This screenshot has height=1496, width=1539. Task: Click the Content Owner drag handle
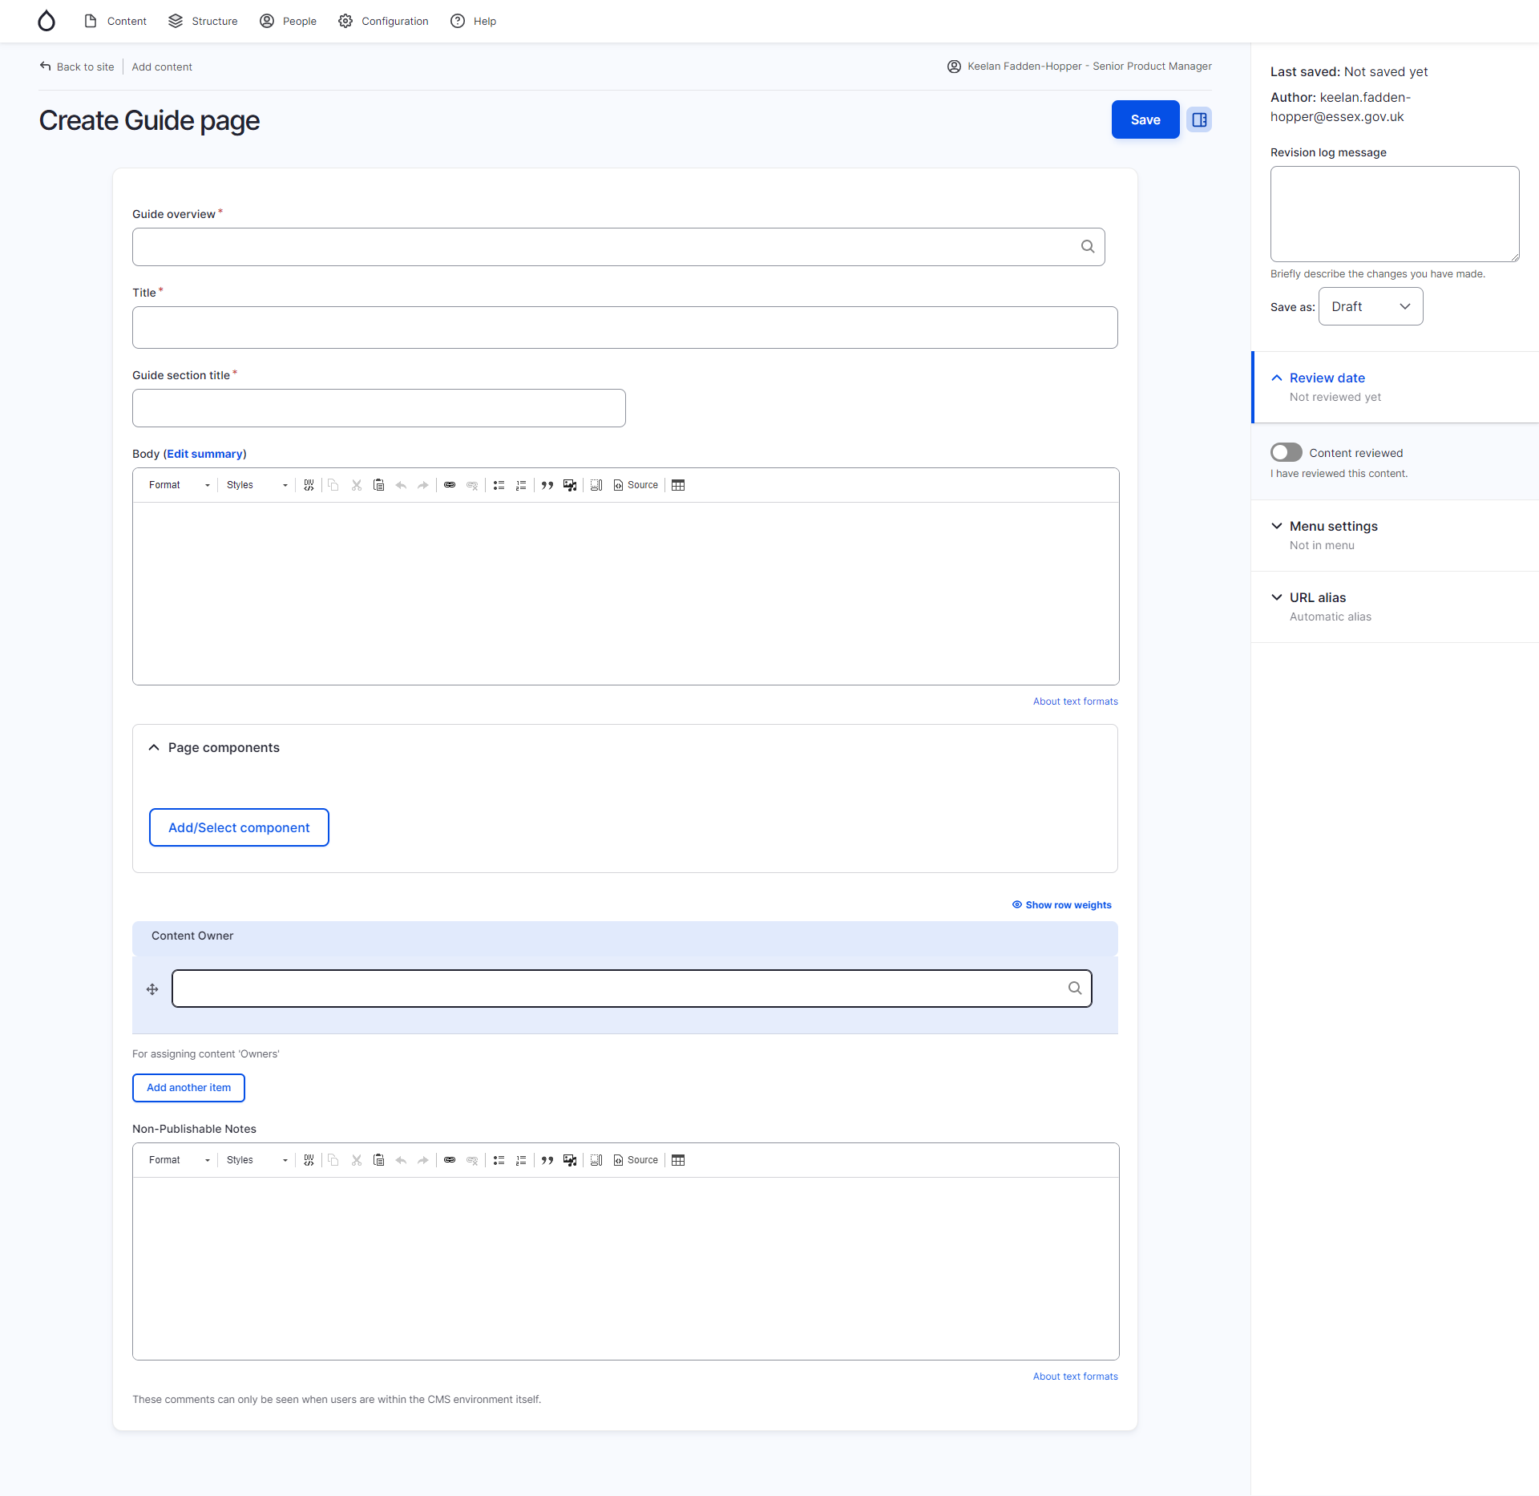click(151, 989)
